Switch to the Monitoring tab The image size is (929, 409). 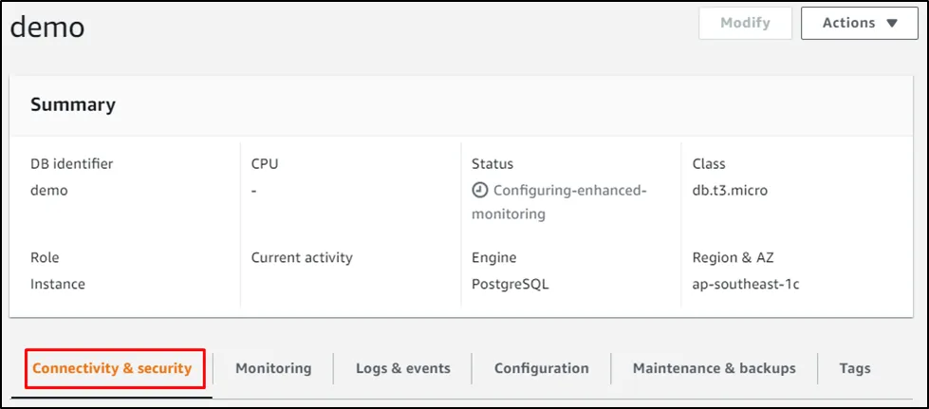(273, 368)
